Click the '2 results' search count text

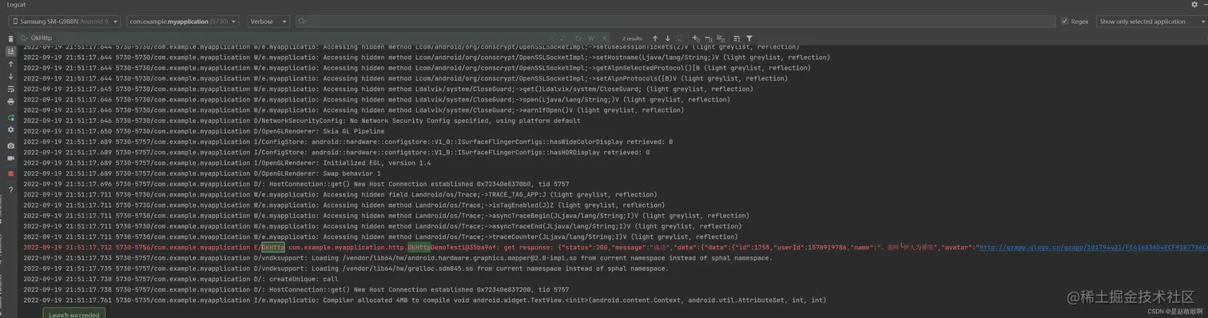click(632, 38)
